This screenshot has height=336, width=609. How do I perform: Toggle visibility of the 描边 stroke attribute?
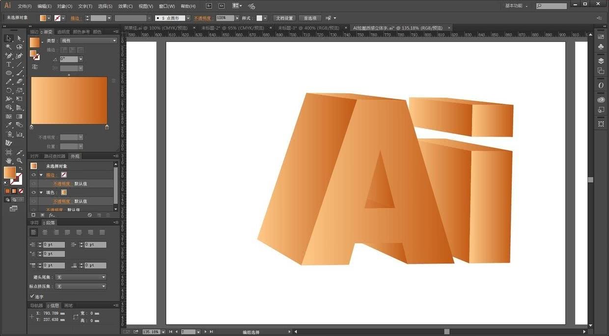pos(33,175)
